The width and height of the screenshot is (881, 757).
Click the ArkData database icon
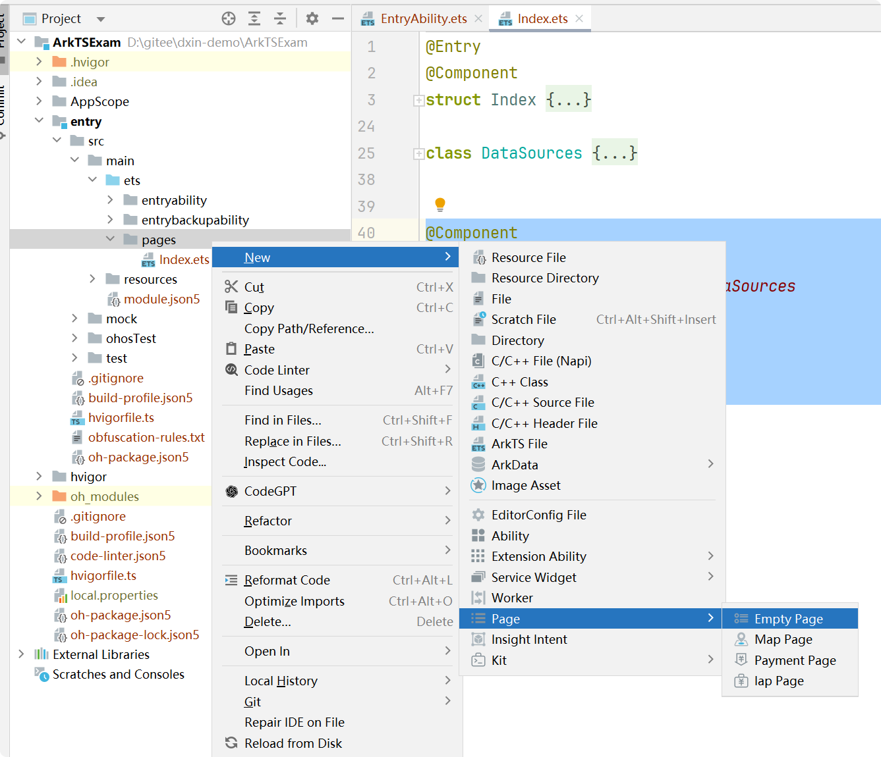pos(478,464)
